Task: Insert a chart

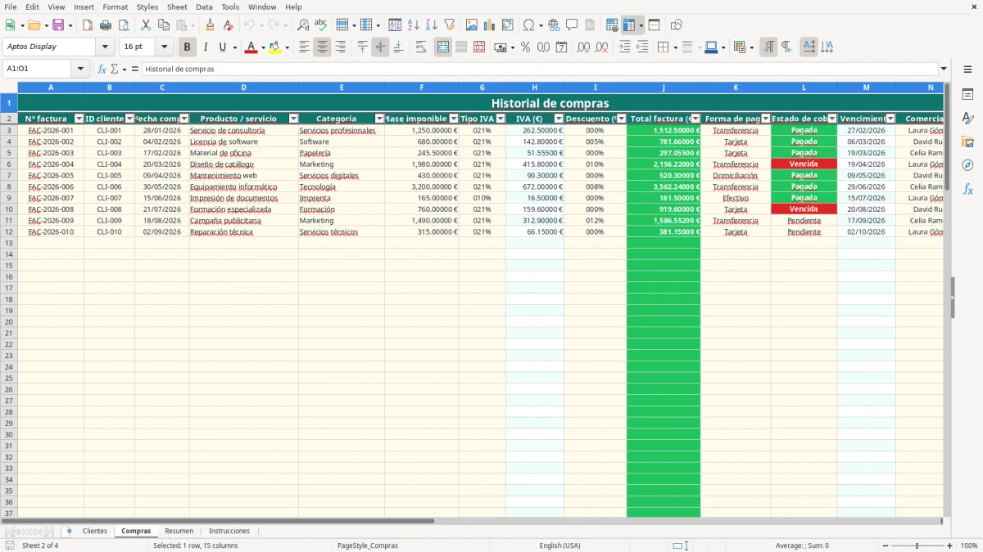Action: (x=490, y=25)
